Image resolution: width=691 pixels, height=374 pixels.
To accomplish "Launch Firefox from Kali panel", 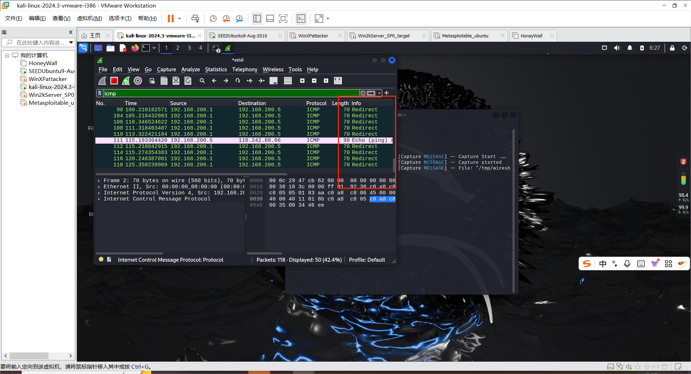I will pos(135,48).
